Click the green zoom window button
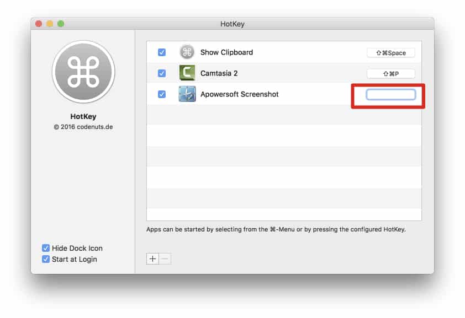465x318 pixels. tap(61, 24)
